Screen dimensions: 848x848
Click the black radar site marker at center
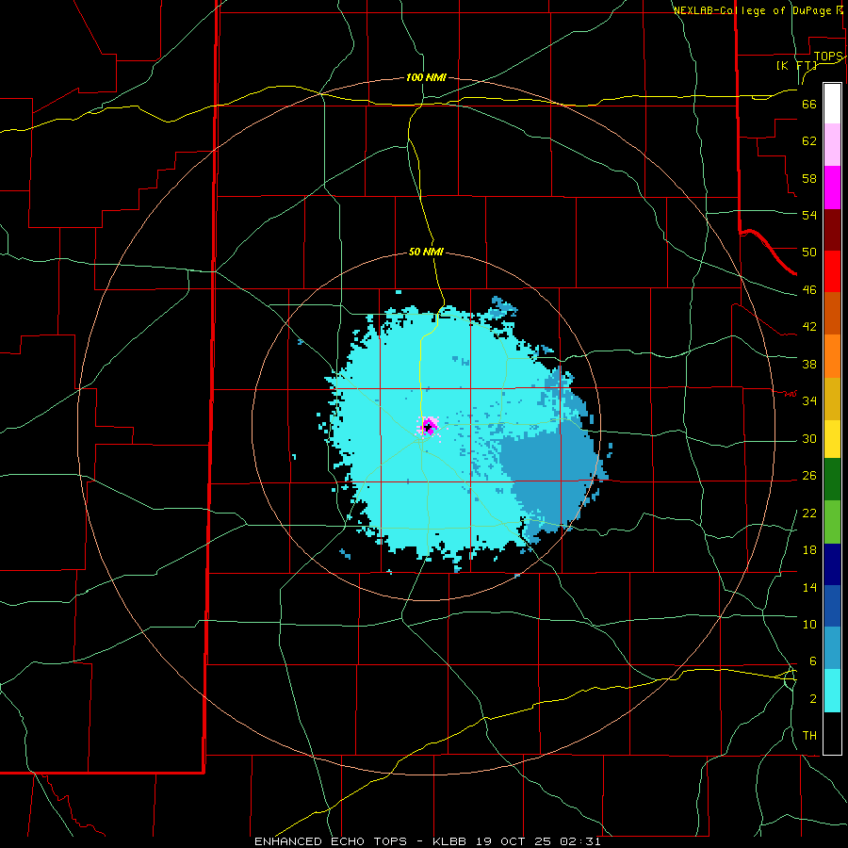[x=427, y=427]
